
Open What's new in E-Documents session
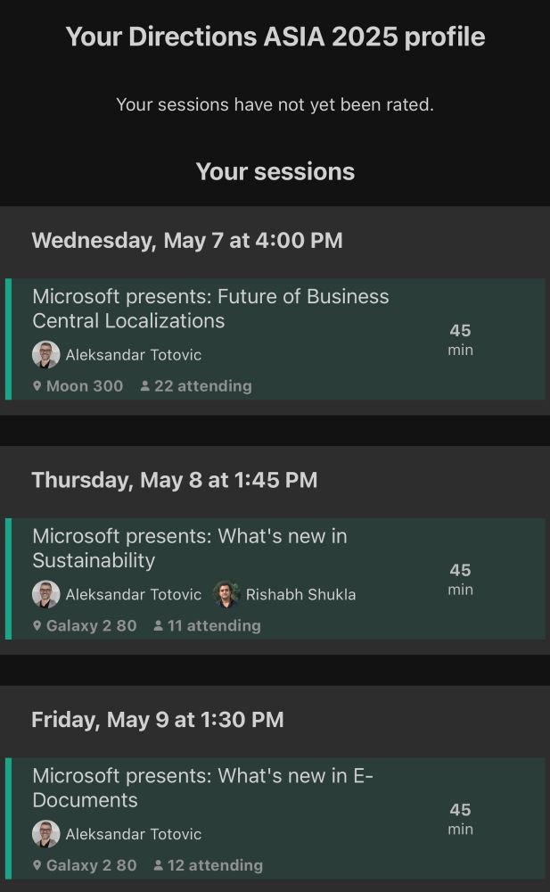pyautogui.click(x=202, y=788)
